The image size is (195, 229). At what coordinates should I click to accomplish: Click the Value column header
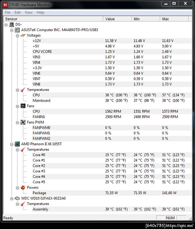[x=117, y=19]
